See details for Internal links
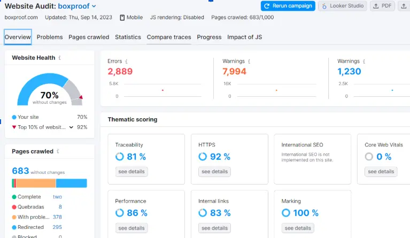The width and height of the screenshot is (410, 238). point(215,228)
